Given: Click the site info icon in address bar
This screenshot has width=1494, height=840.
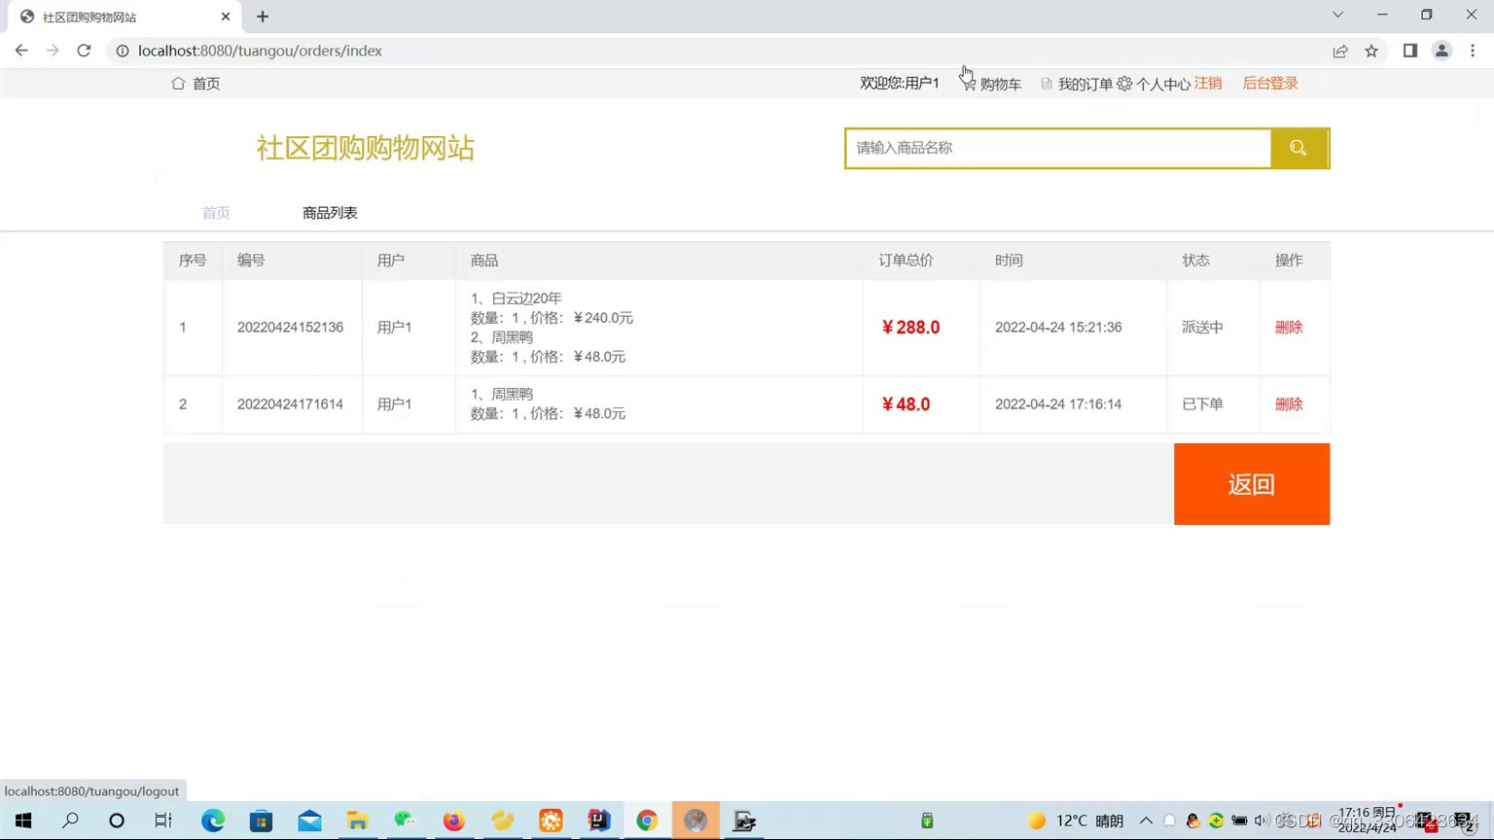Looking at the screenshot, I should pos(123,51).
